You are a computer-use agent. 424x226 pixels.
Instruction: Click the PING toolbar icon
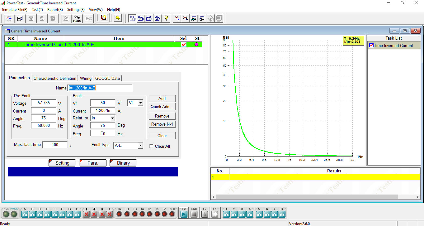77,18
